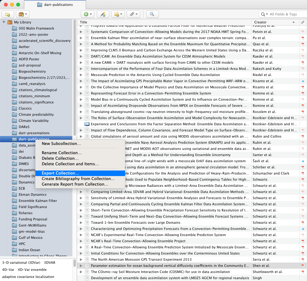Image resolution: width=307 pixels, height=281 pixels.
Task: Click PDF attachment icon for Shen et al. row
Action: (x=303, y=266)
